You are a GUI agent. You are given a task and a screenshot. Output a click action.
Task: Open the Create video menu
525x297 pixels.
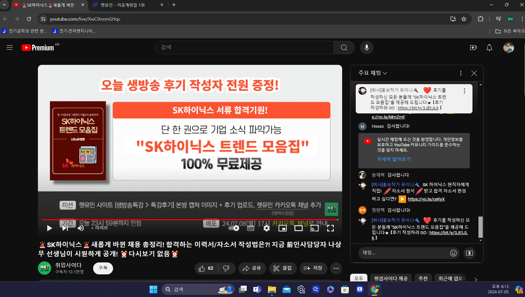click(473, 48)
